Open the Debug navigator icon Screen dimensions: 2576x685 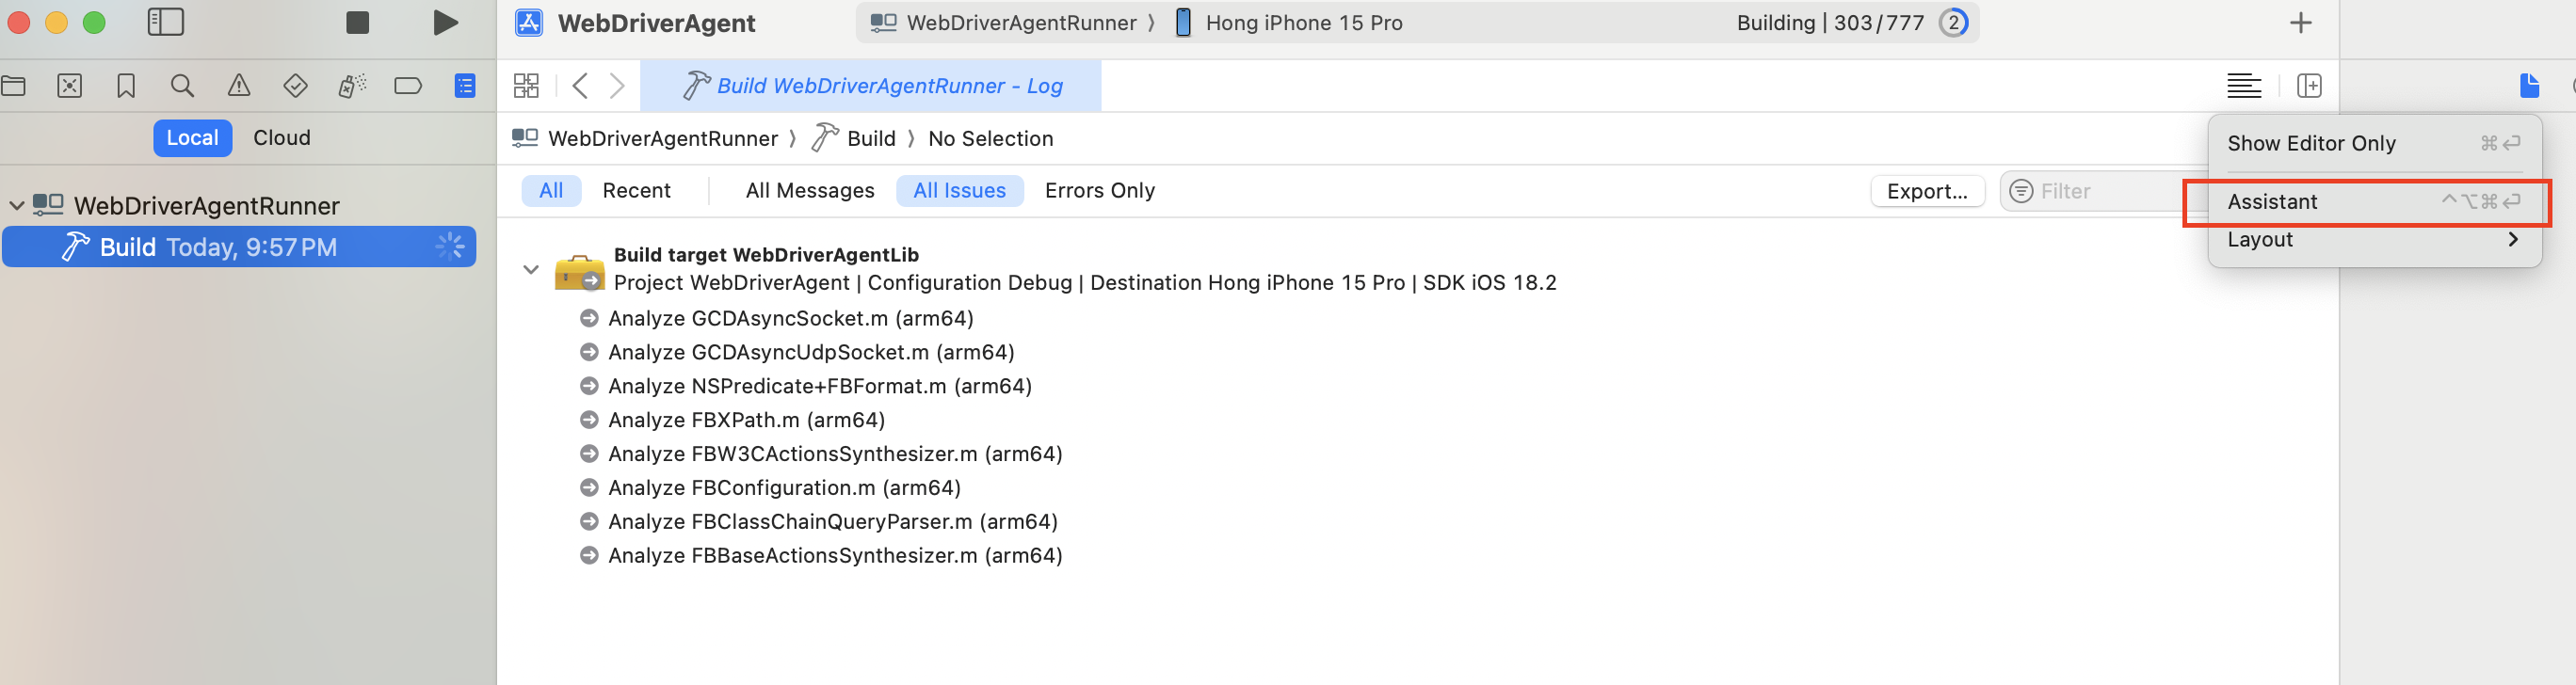352,86
